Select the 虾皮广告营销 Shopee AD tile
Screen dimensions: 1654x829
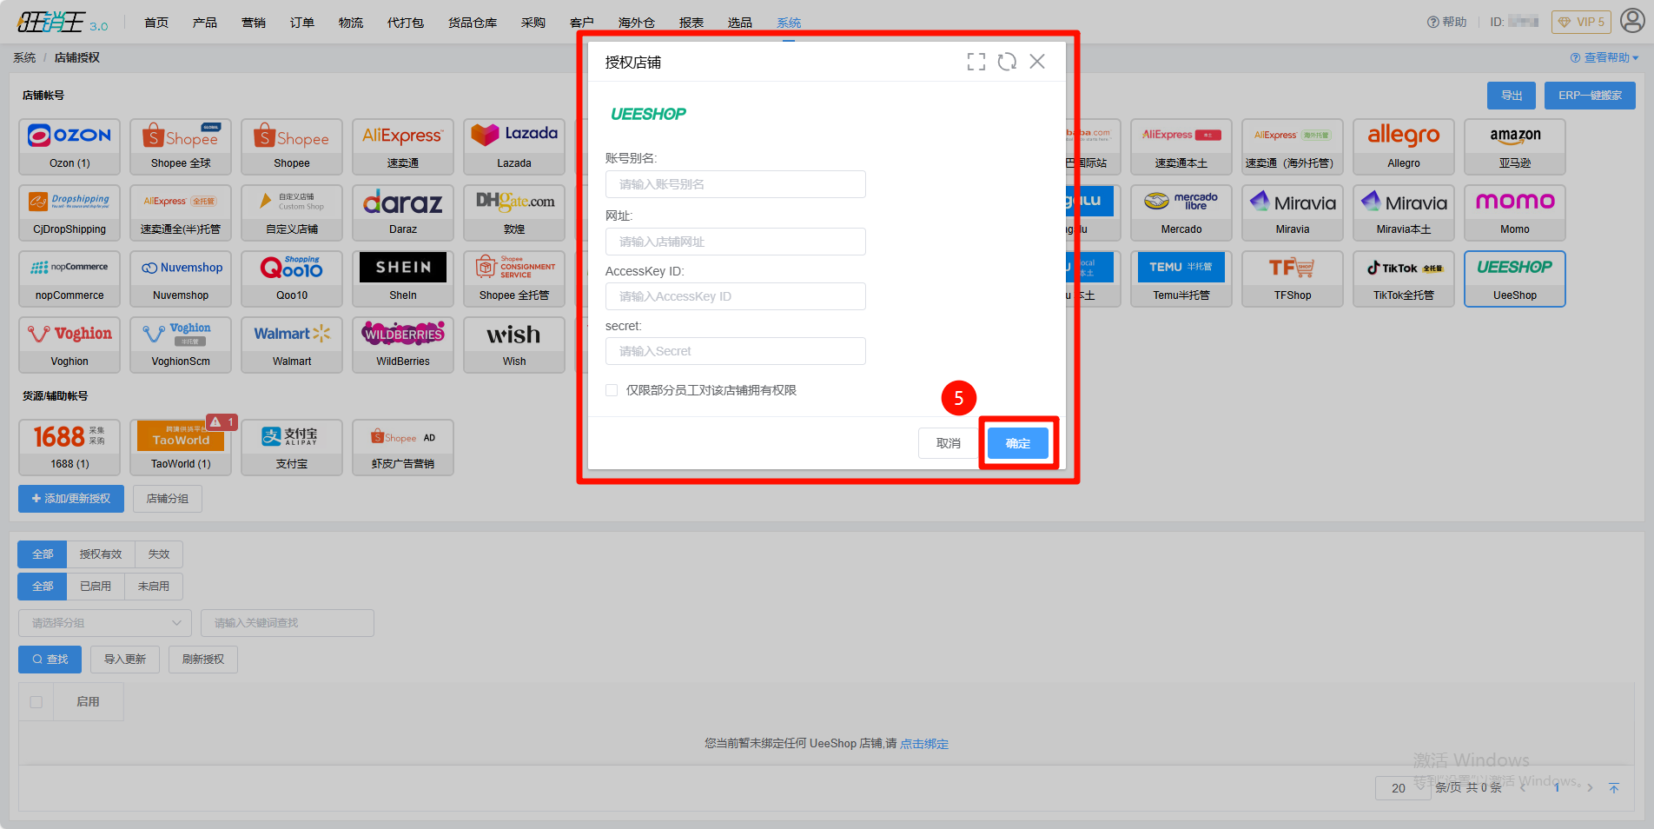(403, 448)
